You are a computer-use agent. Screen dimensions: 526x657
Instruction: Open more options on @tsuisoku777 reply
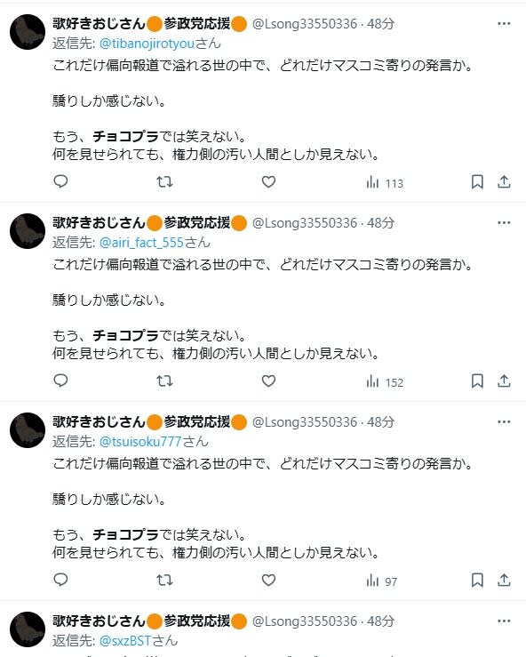click(x=504, y=421)
